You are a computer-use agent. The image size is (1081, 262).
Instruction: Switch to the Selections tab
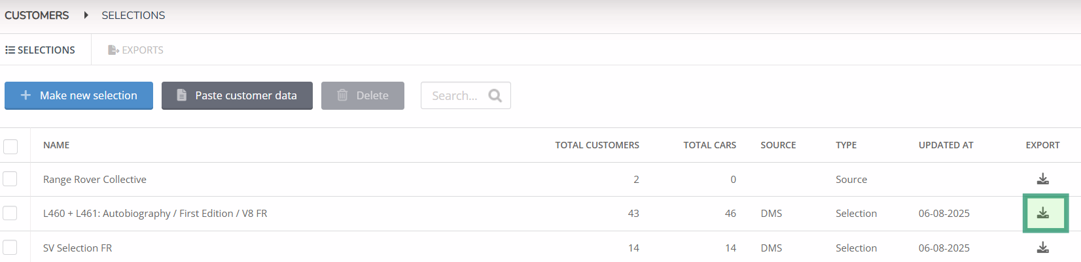(41, 50)
